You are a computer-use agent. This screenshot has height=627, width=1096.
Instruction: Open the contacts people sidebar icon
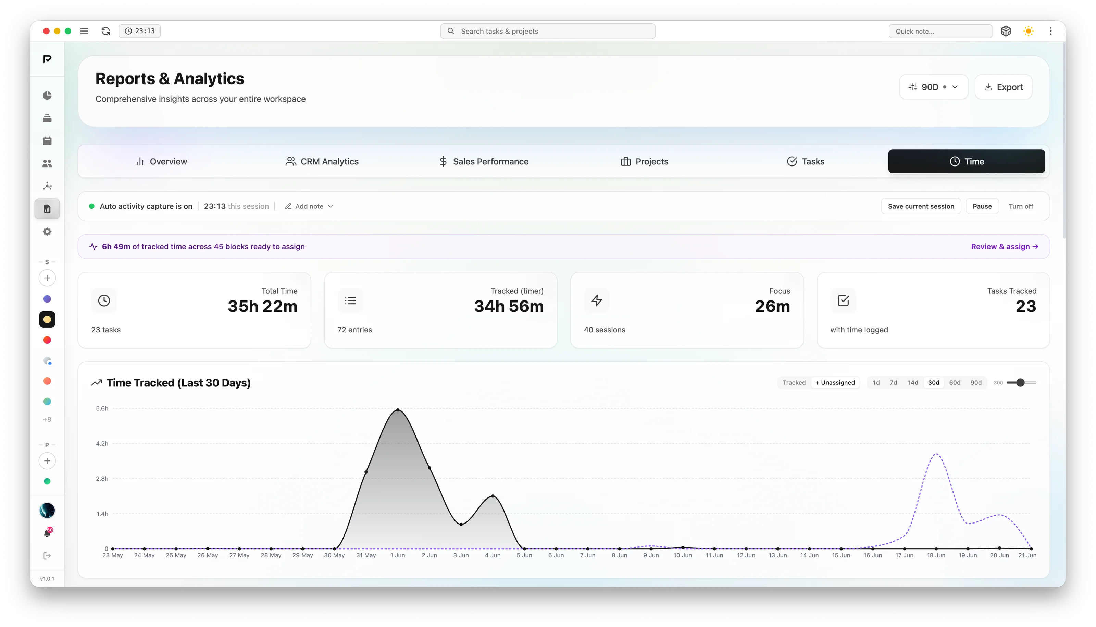[47, 164]
